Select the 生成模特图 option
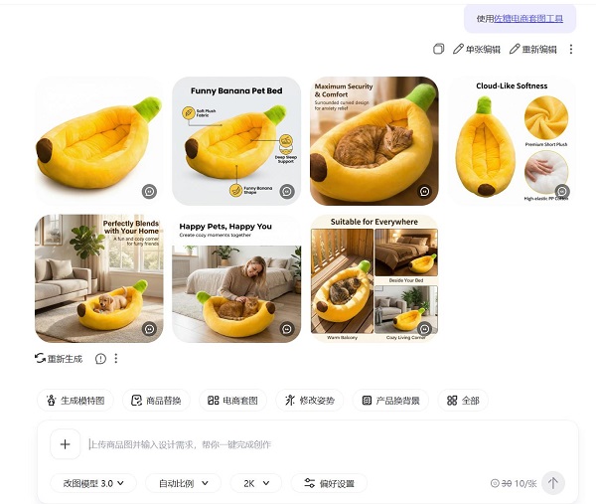596x504 pixels. (x=75, y=401)
